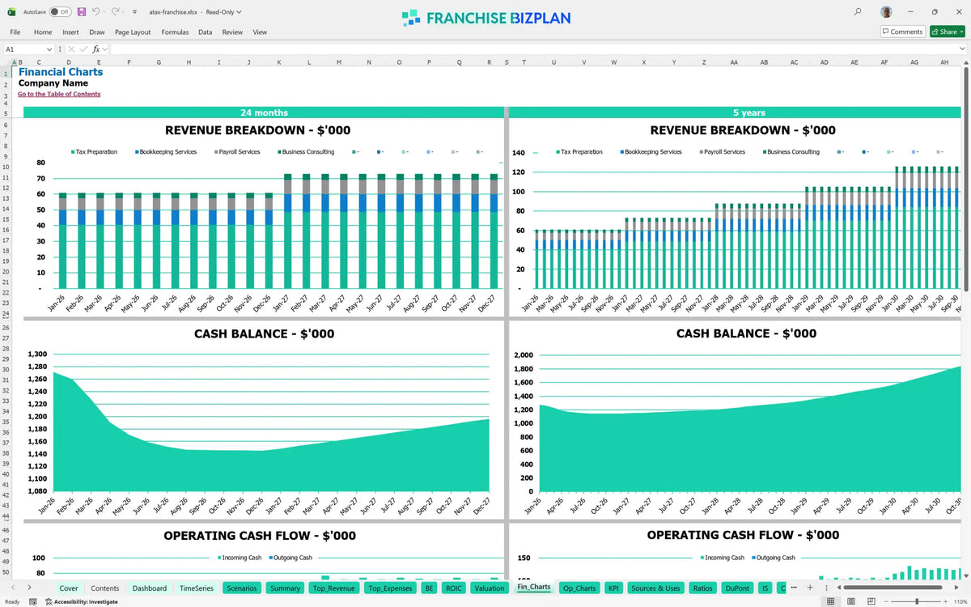Screen dimensions: 971x607
Task: Switch to the Summary sheet tab
Action: 286,588
